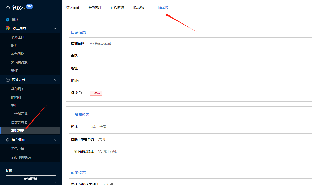Click the 1/10 template counter
Image resolution: width=312 pixels, height=185 pixels.
(x=9, y=170)
